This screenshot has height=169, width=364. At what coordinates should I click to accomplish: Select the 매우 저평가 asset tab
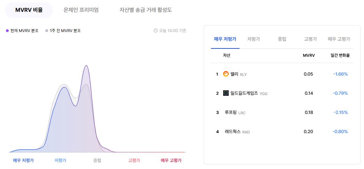tap(225, 39)
